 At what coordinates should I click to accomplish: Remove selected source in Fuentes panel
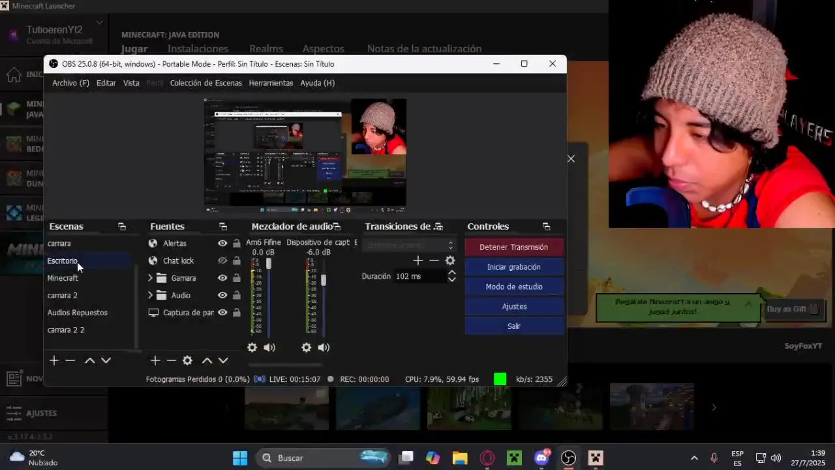[171, 360]
